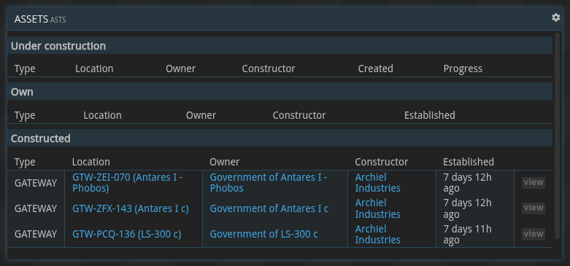This screenshot has height=266, width=570.
Task: Click the Assets panel vertical scrollbar
Action: coord(558,136)
